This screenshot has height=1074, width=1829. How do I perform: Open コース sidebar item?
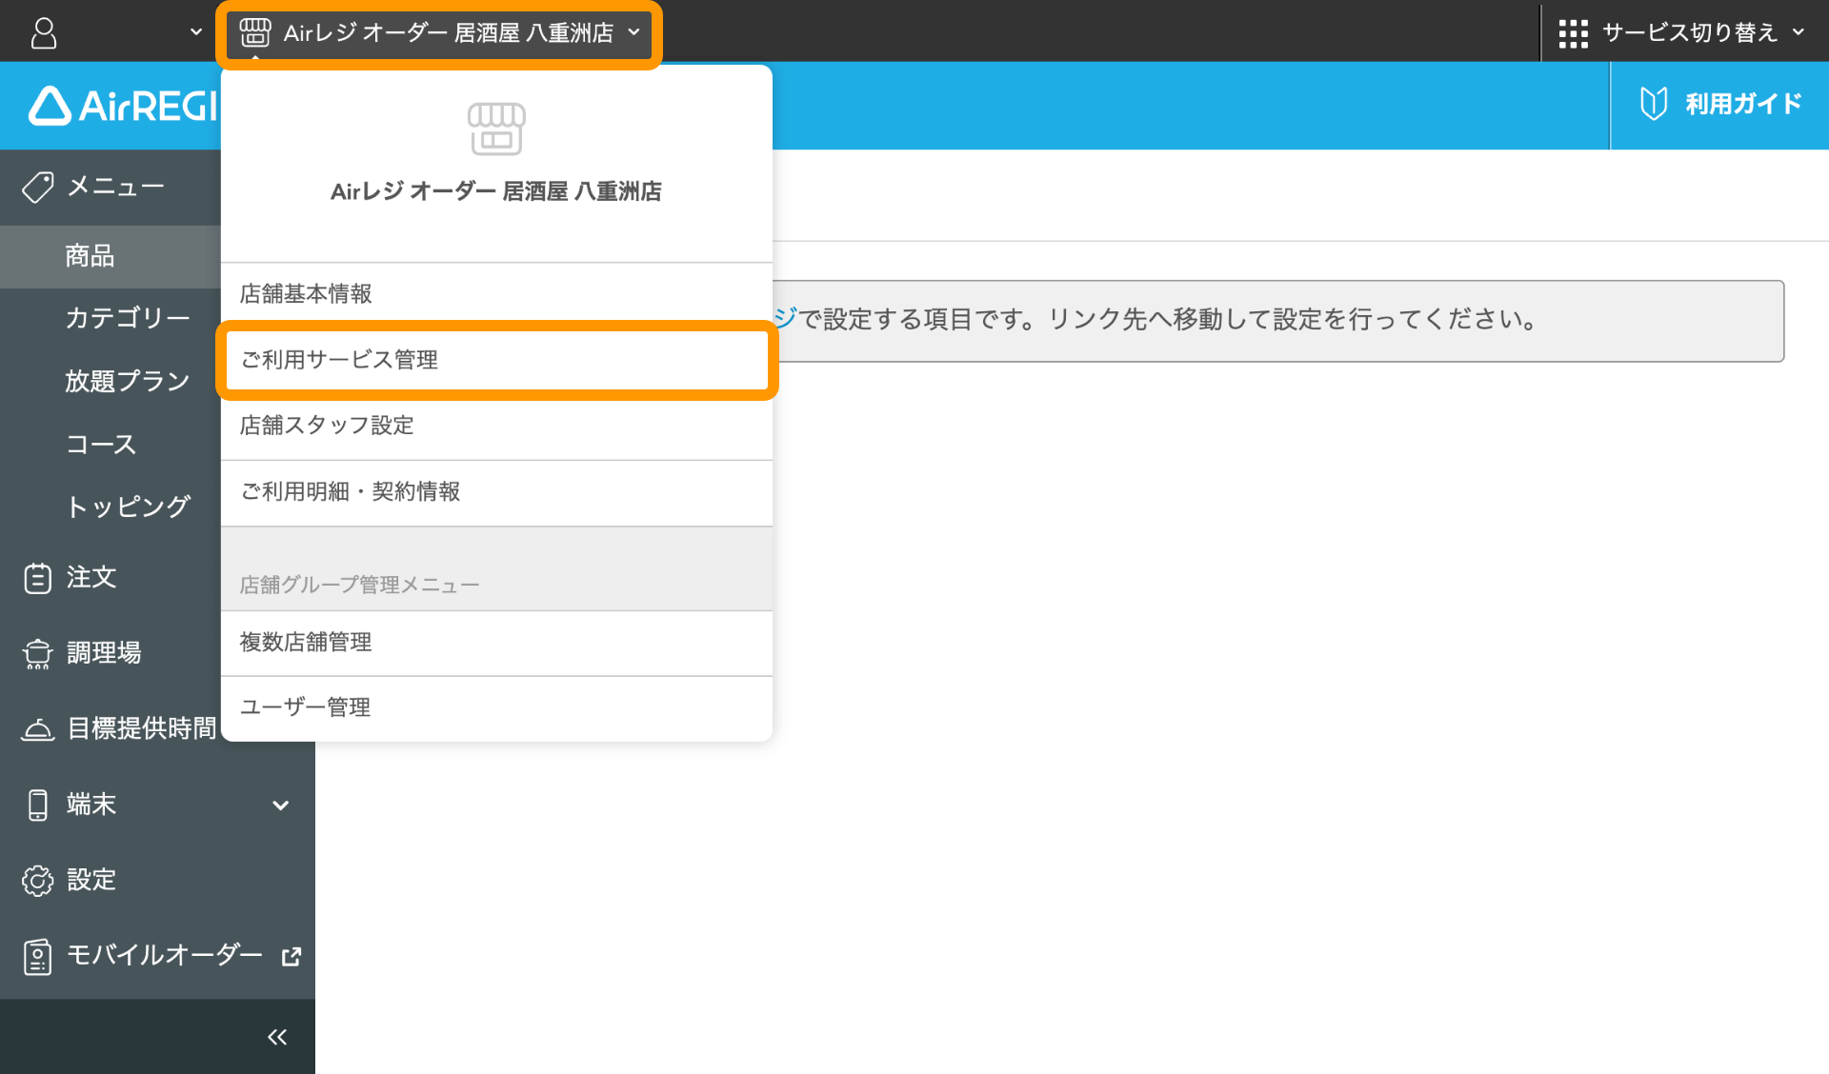point(101,444)
